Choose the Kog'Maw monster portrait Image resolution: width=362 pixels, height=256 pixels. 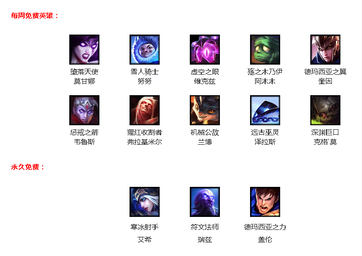(325, 110)
